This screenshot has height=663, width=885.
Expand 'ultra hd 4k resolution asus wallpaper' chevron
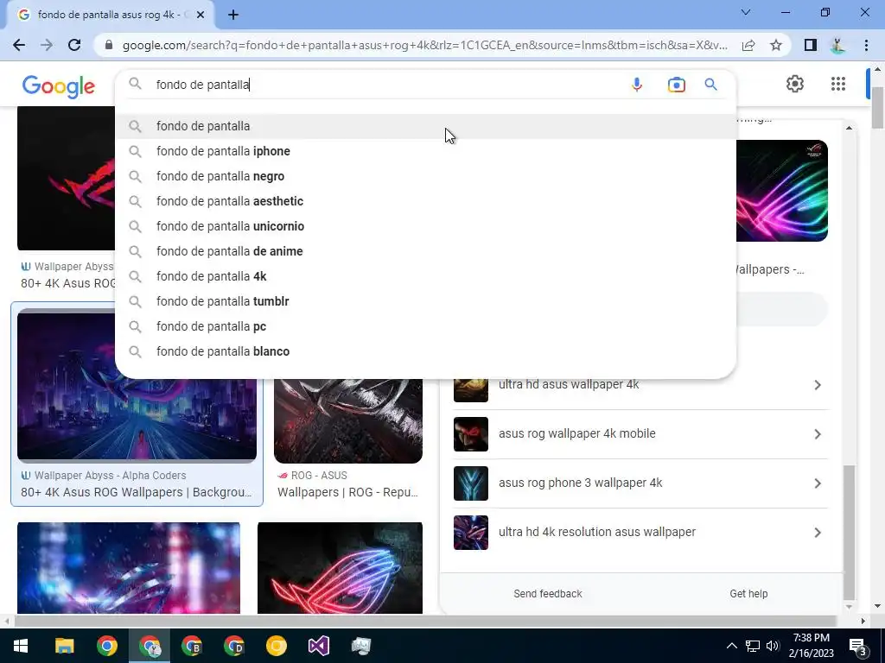[818, 532]
